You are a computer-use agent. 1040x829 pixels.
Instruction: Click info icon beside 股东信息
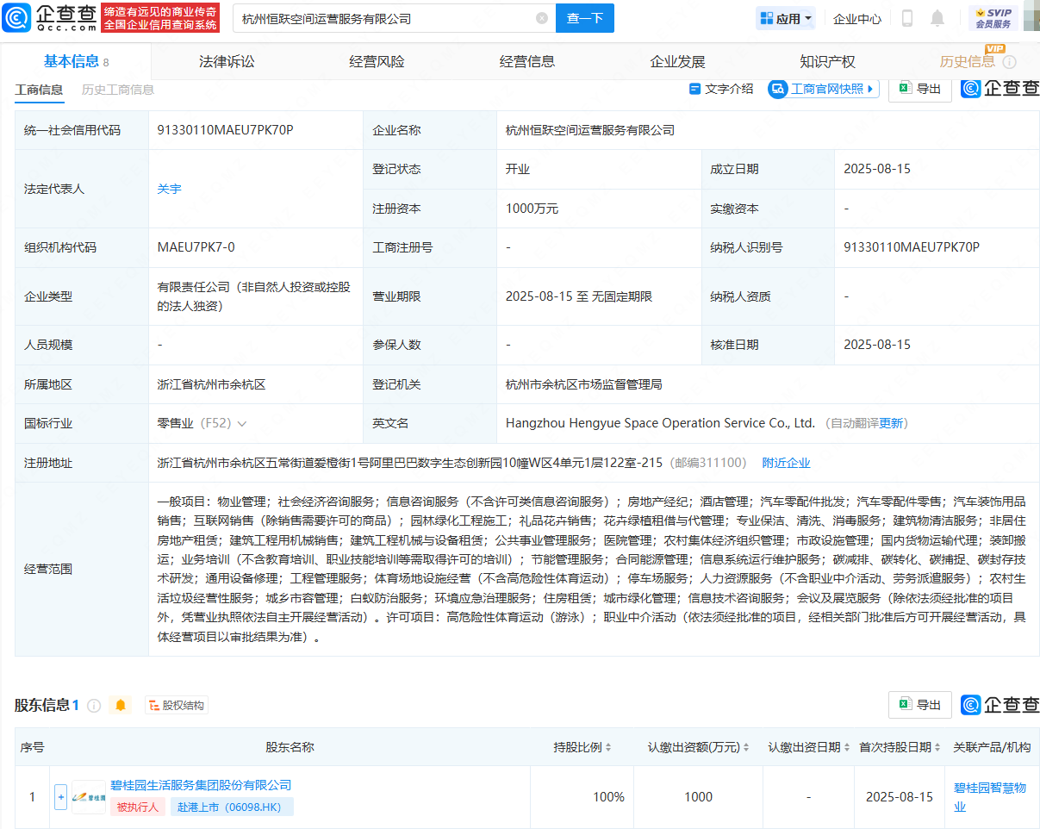pos(94,706)
